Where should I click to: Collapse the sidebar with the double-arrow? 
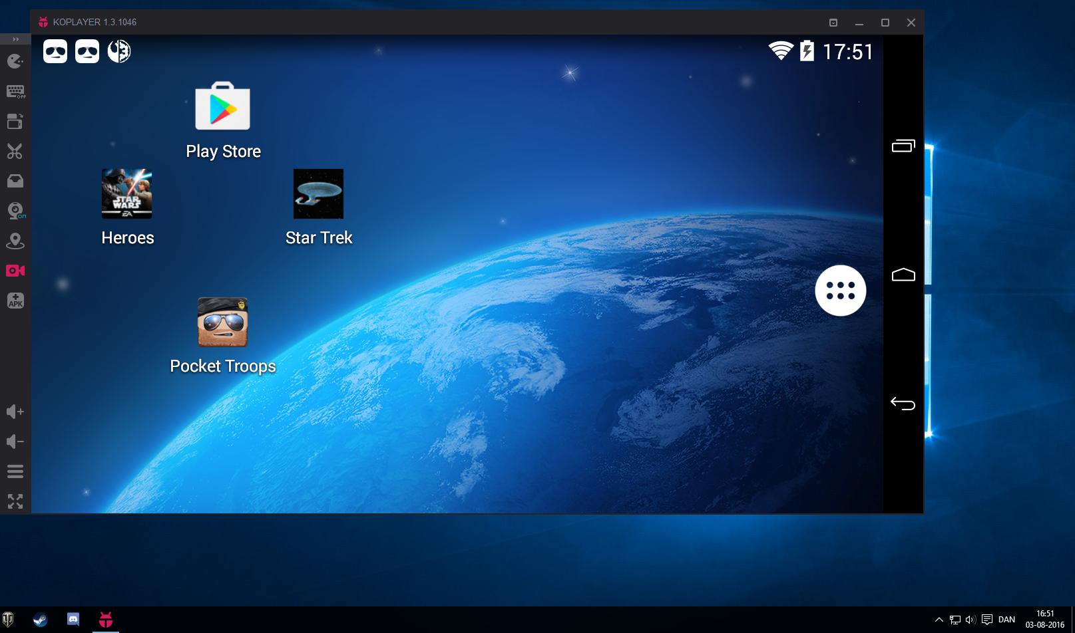coord(15,39)
